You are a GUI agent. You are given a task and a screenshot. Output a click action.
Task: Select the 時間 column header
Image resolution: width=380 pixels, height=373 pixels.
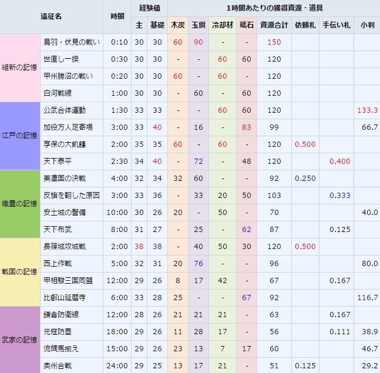117,16
